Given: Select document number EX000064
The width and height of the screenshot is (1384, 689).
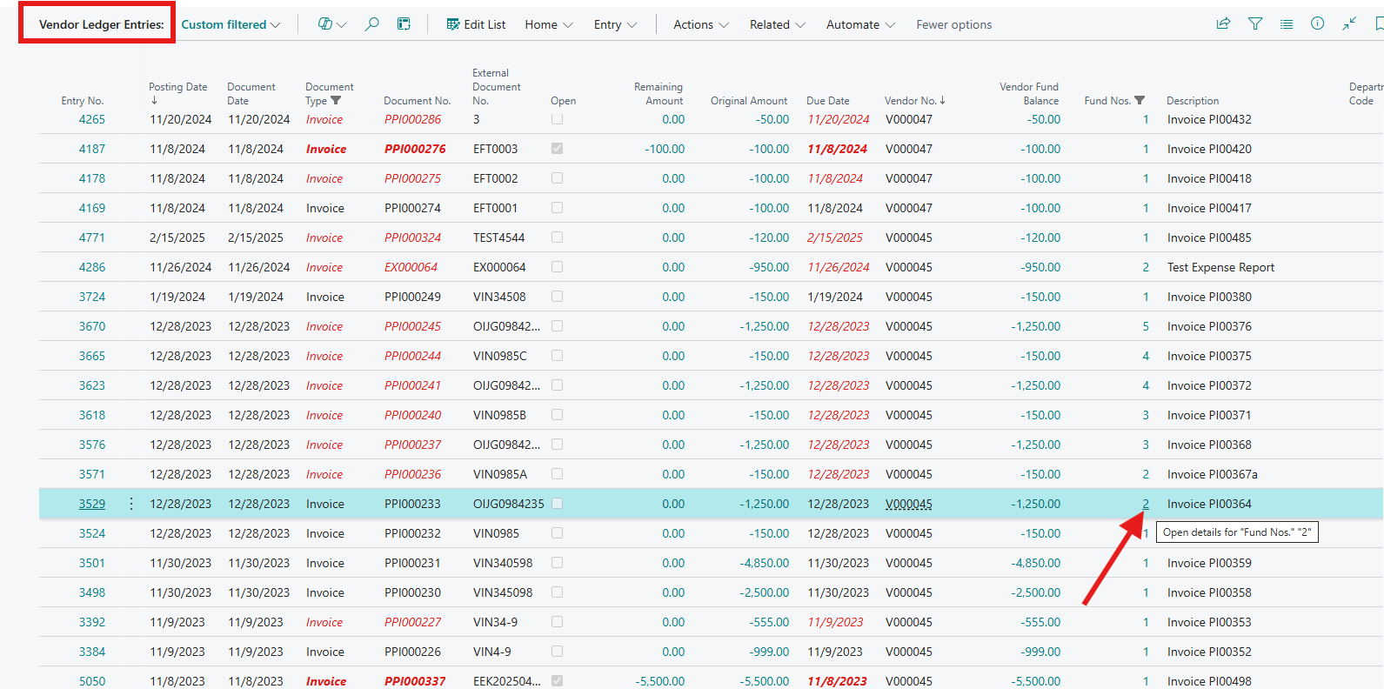Looking at the screenshot, I should click(x=411, y=267).
